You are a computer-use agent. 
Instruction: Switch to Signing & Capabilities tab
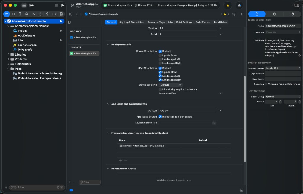click(132, 22)
